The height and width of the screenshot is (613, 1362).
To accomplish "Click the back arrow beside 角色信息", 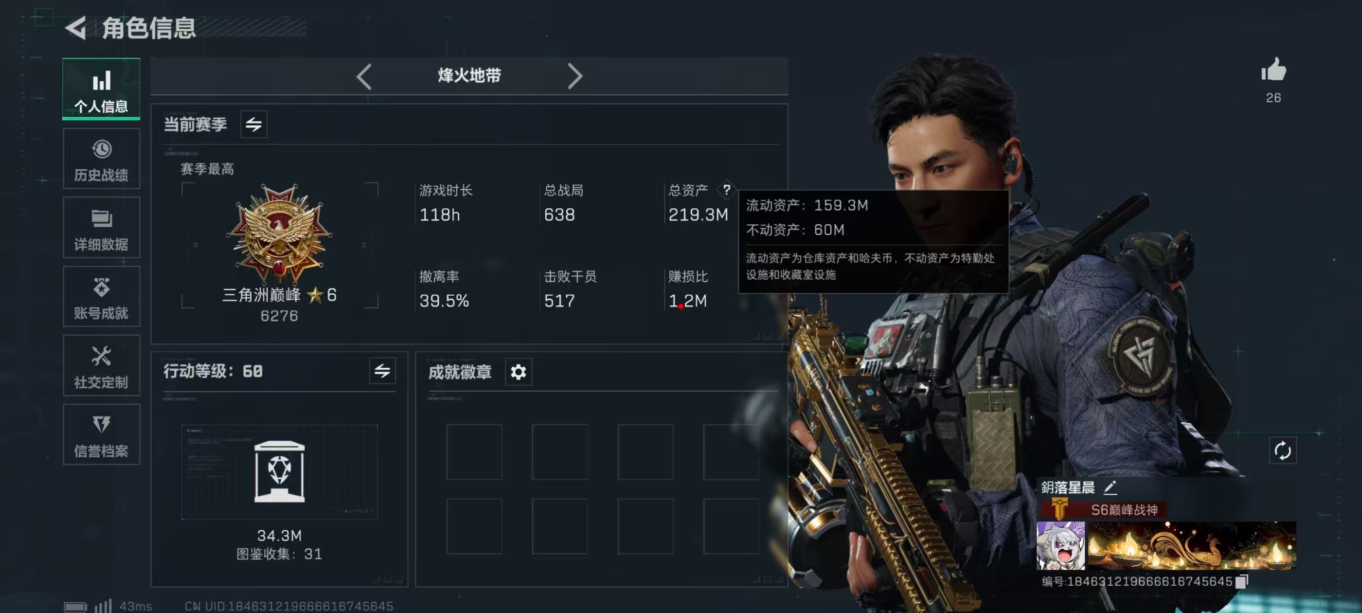I will pyautogui.click(x=76, y=28).
